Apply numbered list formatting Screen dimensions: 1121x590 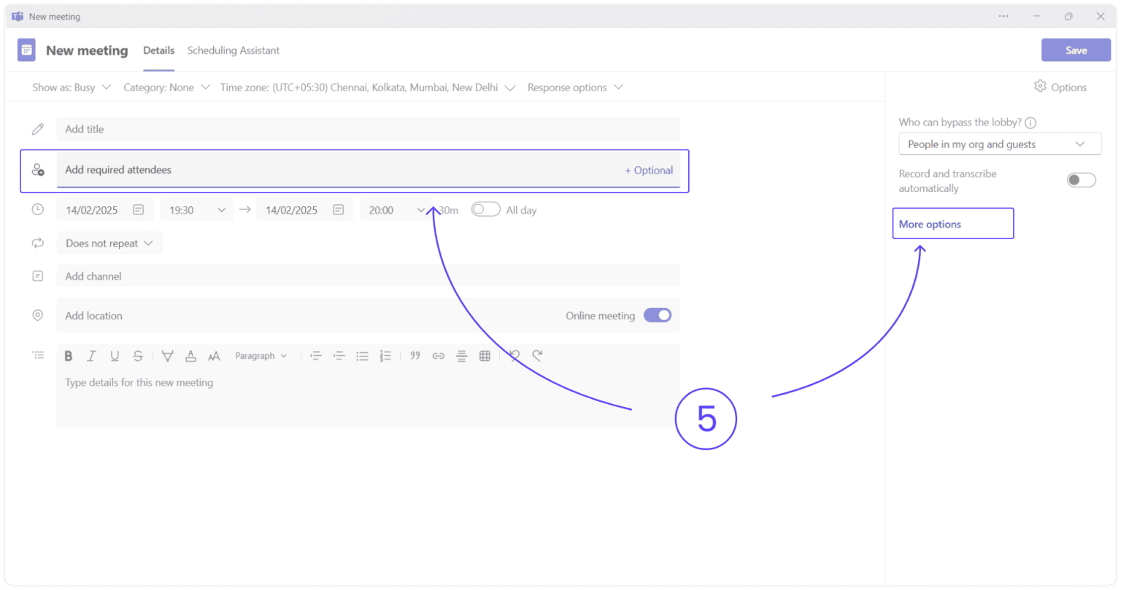point(386,355)
